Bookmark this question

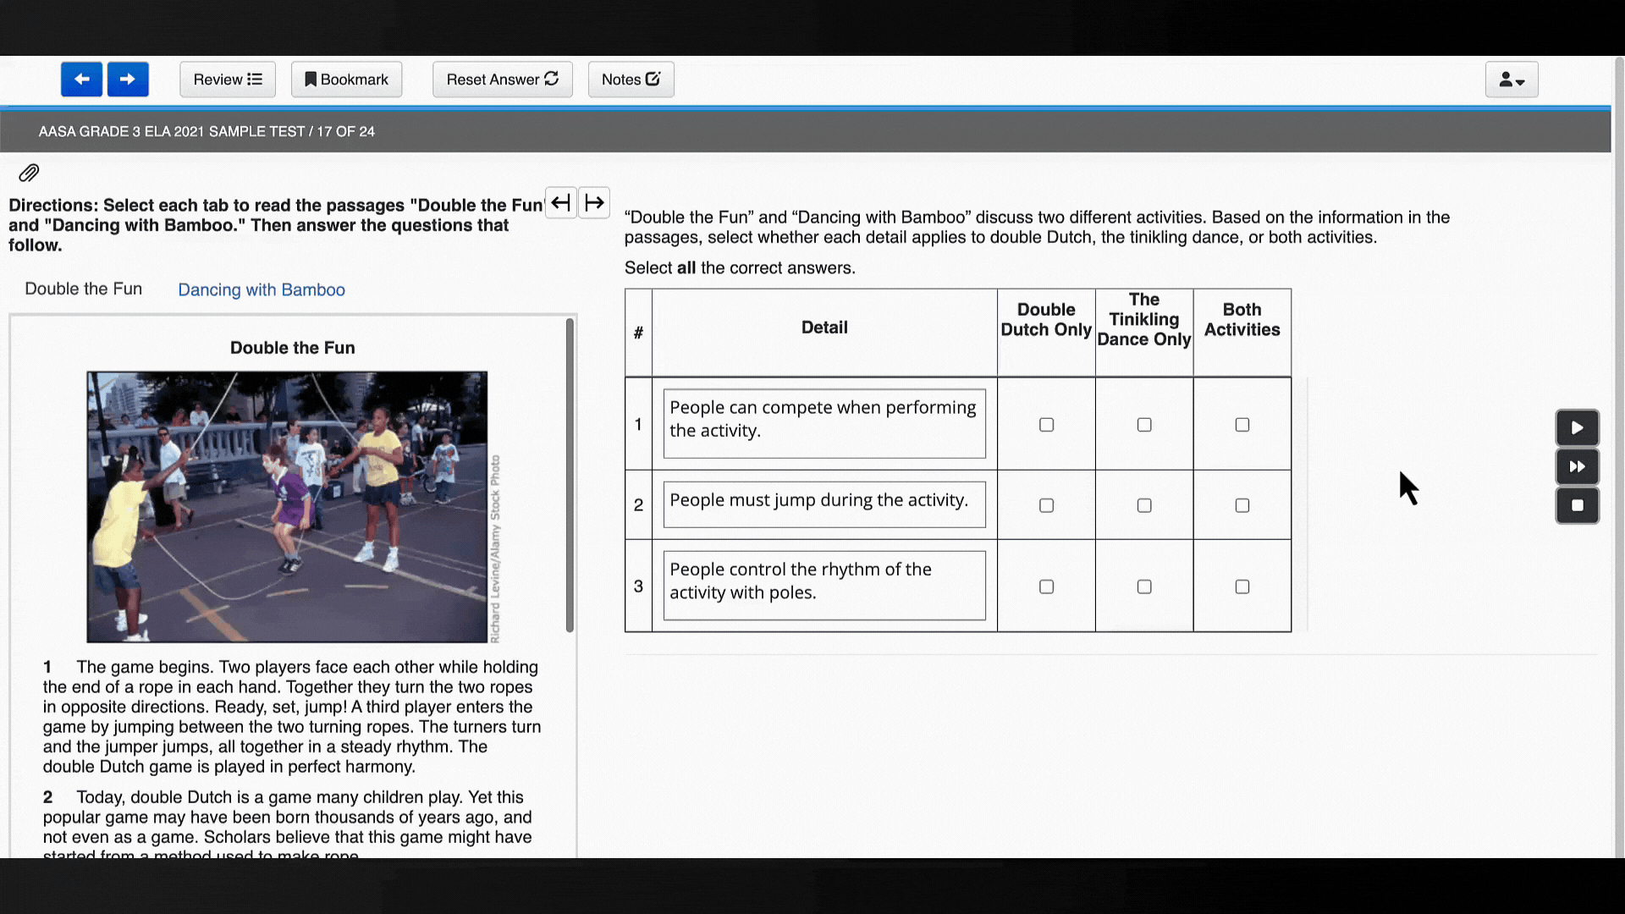coord(346,80)
